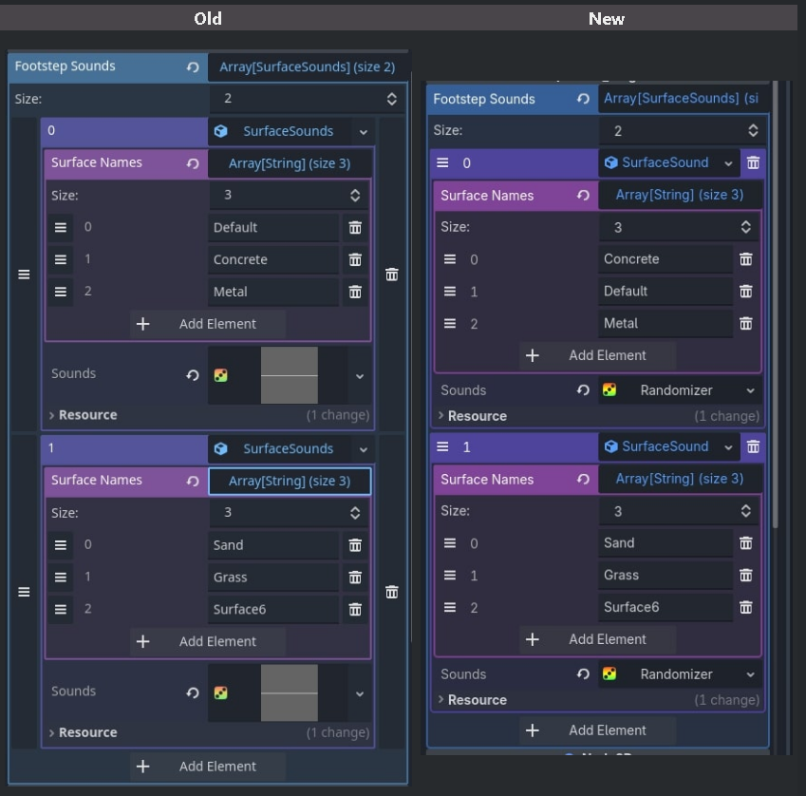
Task: Delete the Surface6 entry in New panel
Action: (x=746, y=607)
